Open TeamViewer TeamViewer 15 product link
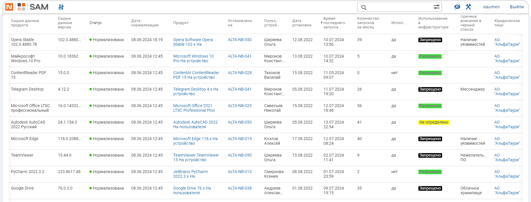 point(196,157)
